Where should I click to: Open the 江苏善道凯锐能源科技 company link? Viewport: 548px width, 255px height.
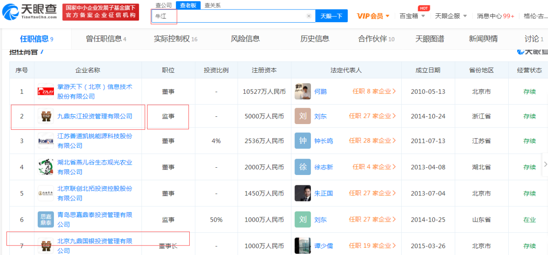95,141
